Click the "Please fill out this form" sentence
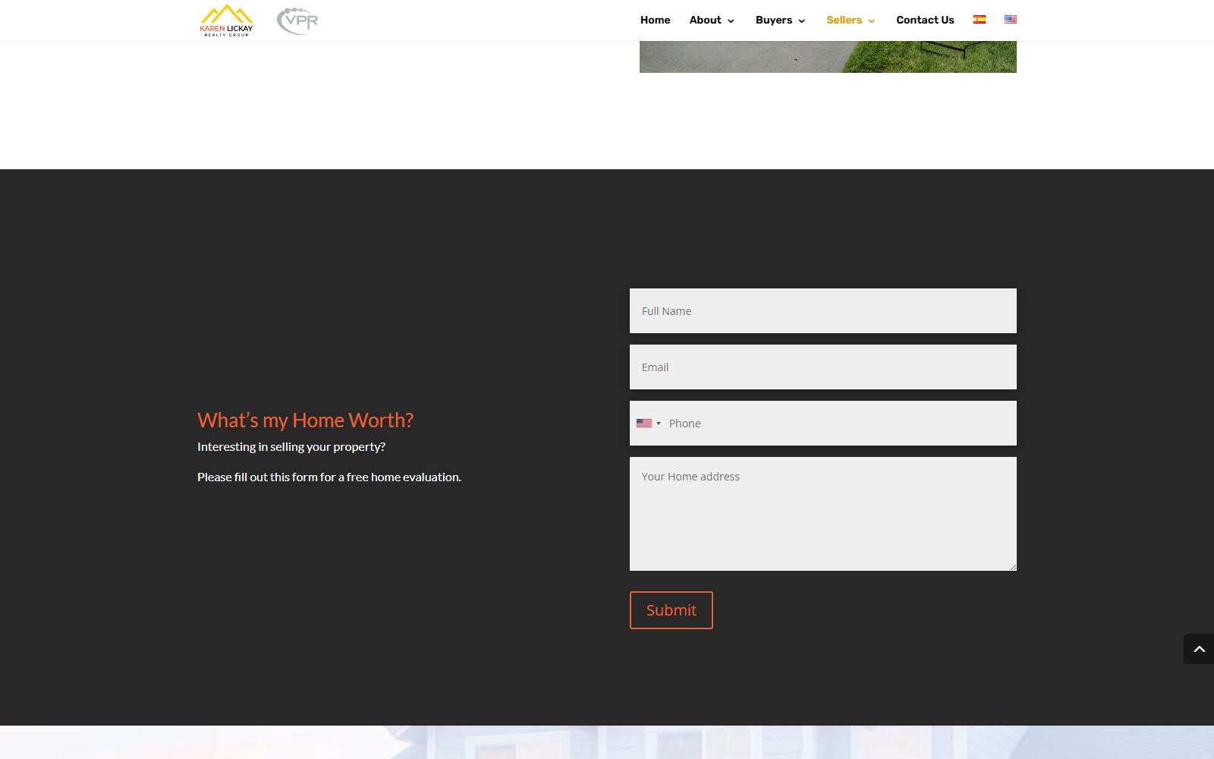Viewport: 1214px width, 759px height. (329, 477)
